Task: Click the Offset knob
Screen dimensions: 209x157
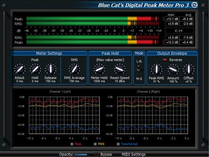Action: [x=189, y=69]
